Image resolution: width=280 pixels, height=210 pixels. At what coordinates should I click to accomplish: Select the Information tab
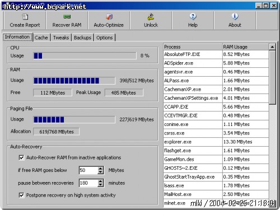17,37
